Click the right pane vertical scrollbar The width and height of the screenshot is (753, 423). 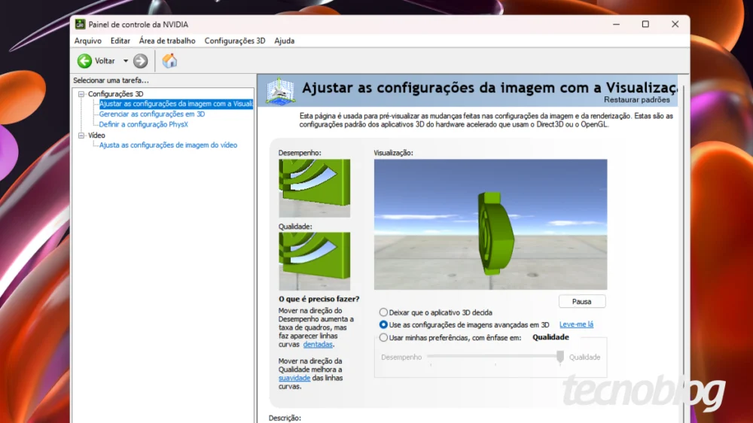684,250
